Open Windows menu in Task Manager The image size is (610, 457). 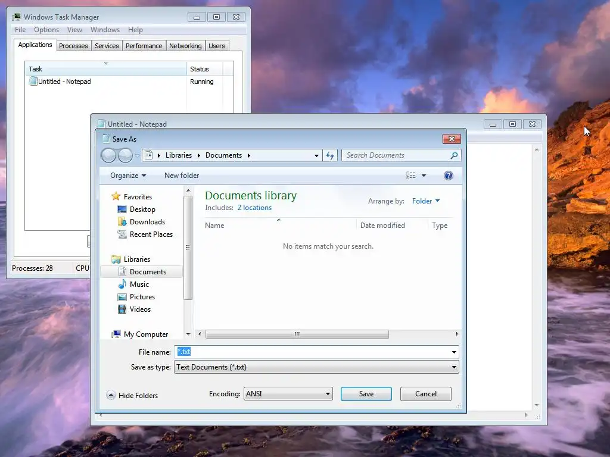tap(105, 30)
